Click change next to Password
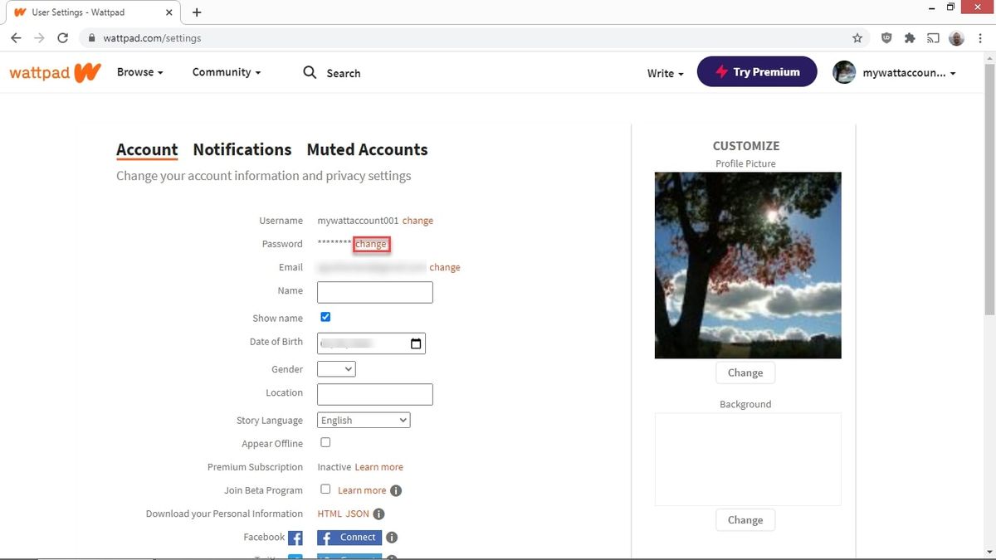 pos(371,243)
